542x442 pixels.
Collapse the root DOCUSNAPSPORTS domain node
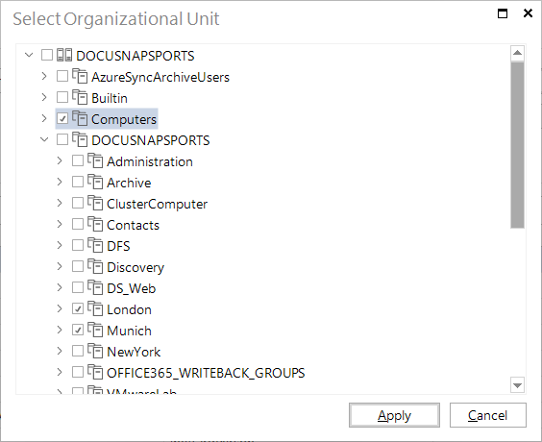pos(29,55)
